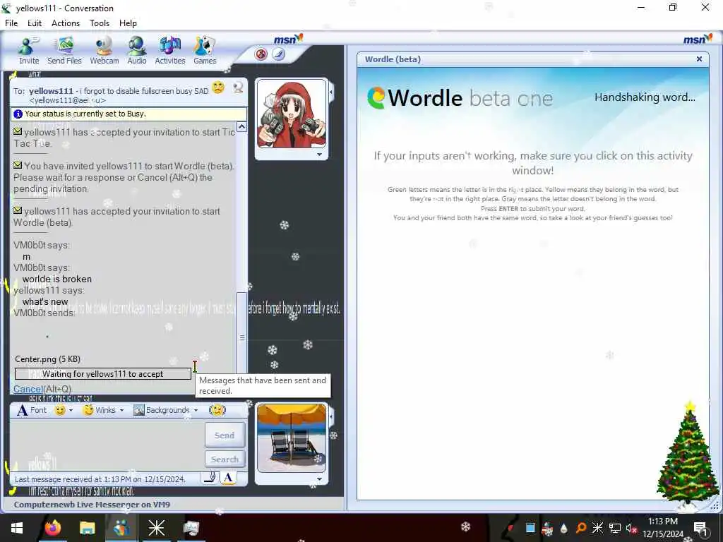Start a Webcam session

tap(104, 50)
